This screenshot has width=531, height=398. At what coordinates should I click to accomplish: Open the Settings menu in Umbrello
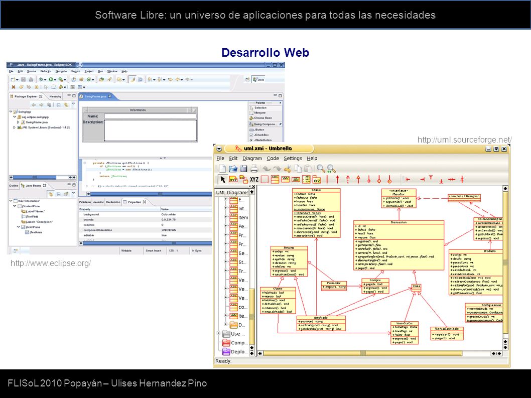click(x=293, y=158)
